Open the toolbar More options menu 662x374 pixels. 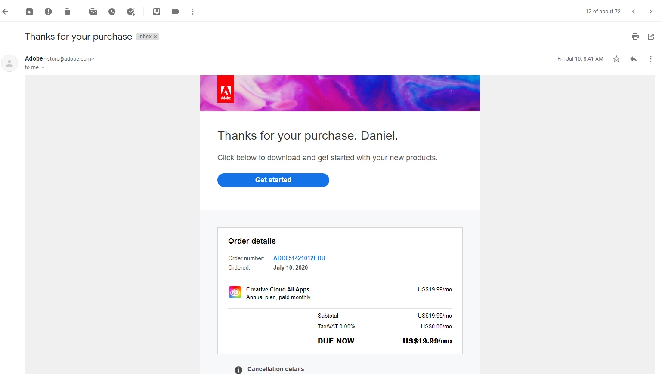tap(193, 12)
